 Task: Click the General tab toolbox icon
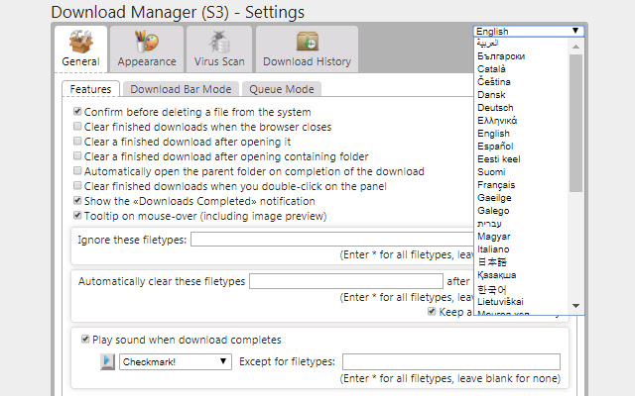[x=80, y=44]
